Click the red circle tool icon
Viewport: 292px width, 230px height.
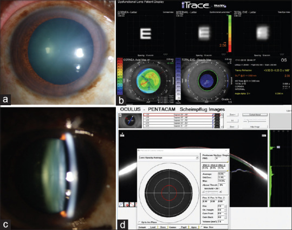click(127, 205)
